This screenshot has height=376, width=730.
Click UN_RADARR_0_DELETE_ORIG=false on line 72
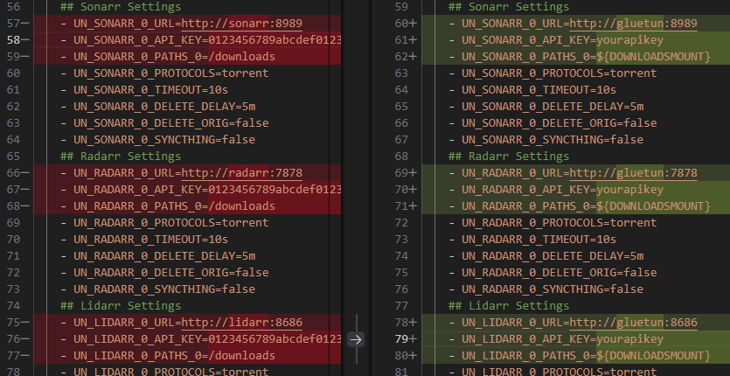(170, 273)
